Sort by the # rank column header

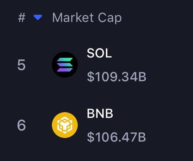pyautogui.click(x=21, y=18)
